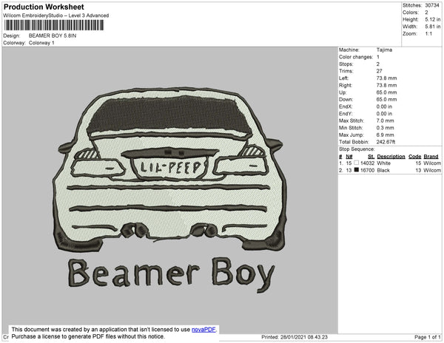Image resolution: width=444 pixels, height=343 pixels.
Task: Click the 'N#' column header
Action: [x=349, y=157]
